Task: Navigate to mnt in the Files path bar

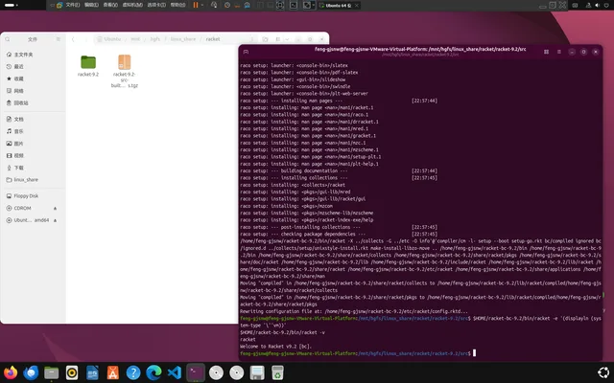Action: point(135,39)
